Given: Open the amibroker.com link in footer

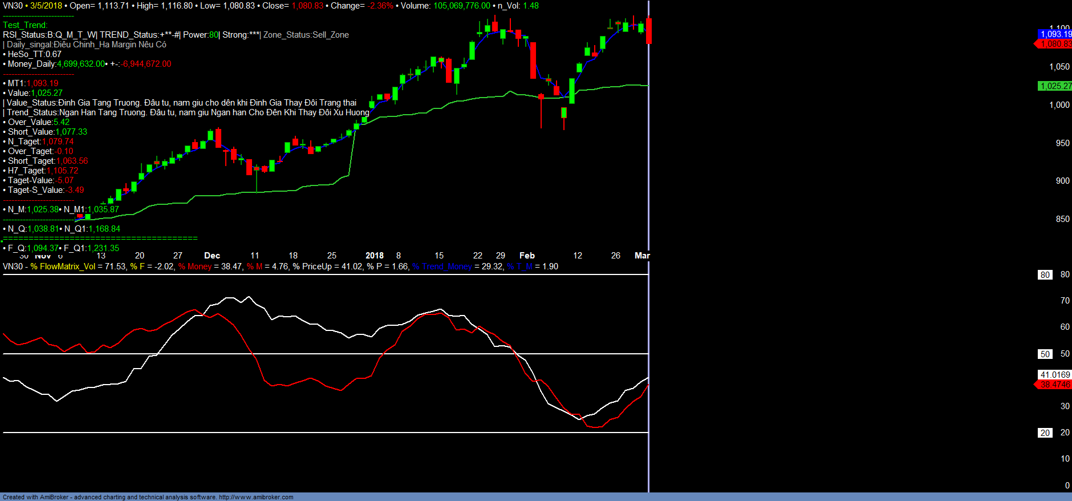Looking at the screenshot, I should click(256, 497).
